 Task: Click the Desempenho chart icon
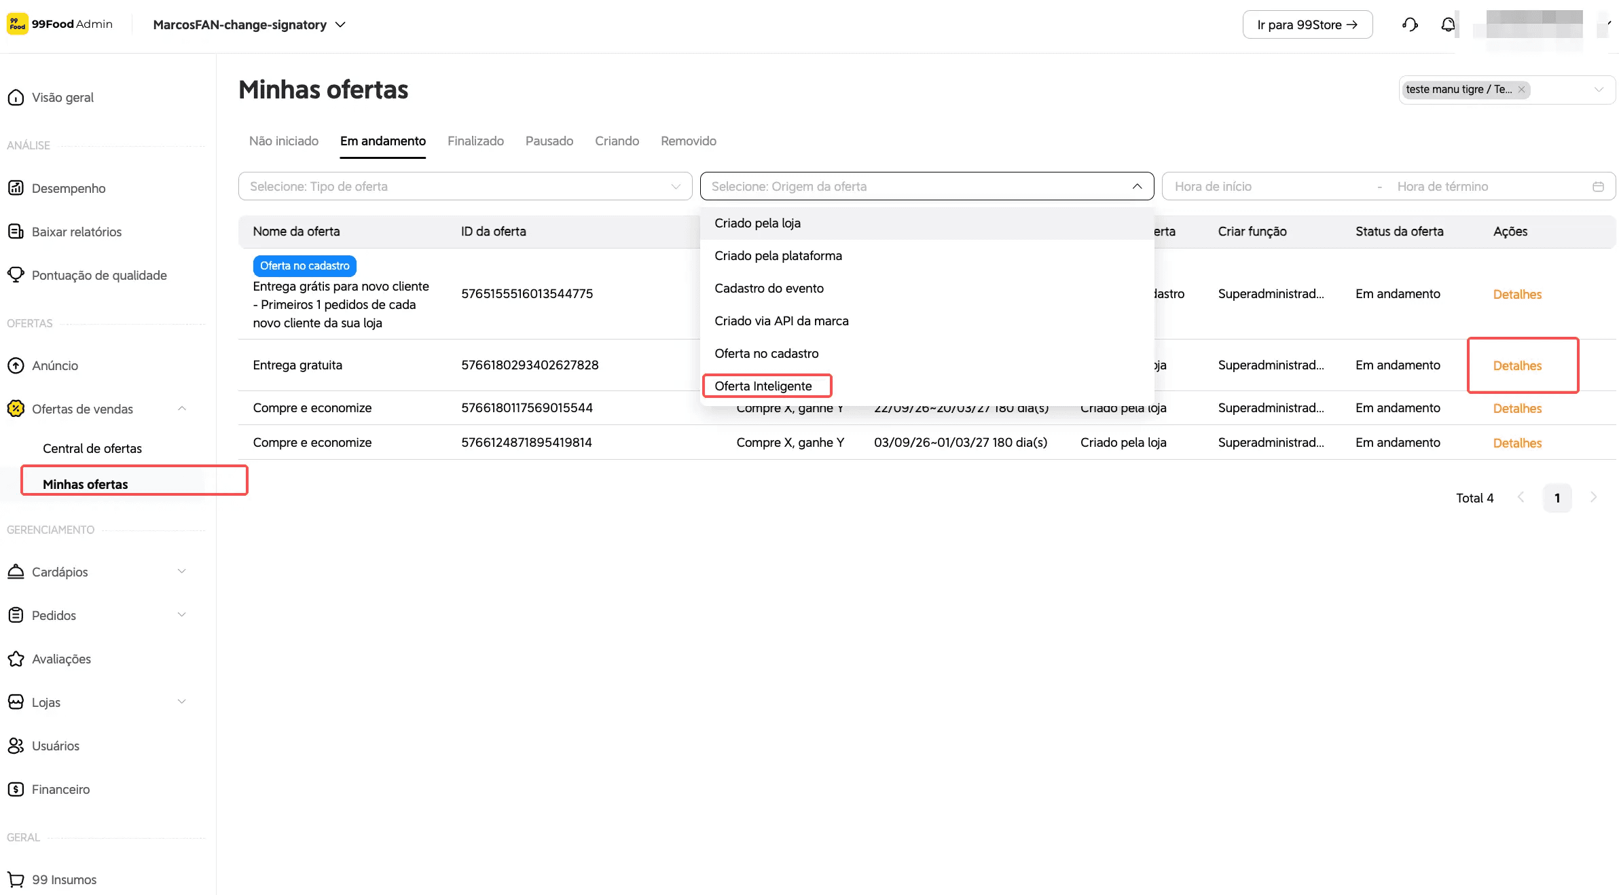(16, 188)
